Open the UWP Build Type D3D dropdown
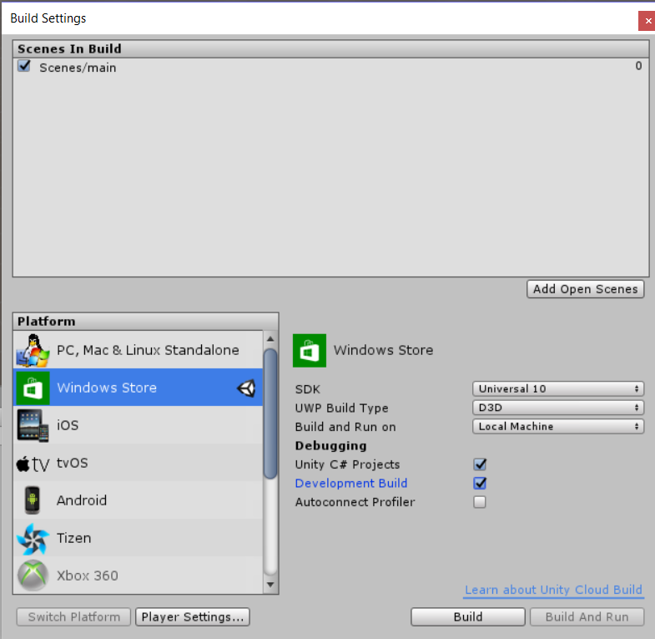Viewport: 655px width, 639px height. (558, 408)
